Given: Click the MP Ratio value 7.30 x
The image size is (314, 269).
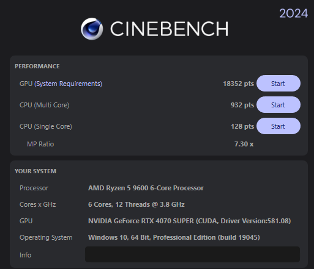Looking at the screenshot, I should tap(244, 144).
